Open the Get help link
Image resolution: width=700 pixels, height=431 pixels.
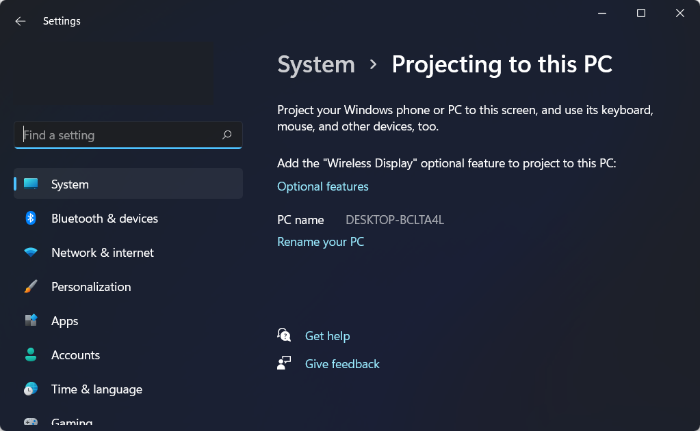coord(327,336)
